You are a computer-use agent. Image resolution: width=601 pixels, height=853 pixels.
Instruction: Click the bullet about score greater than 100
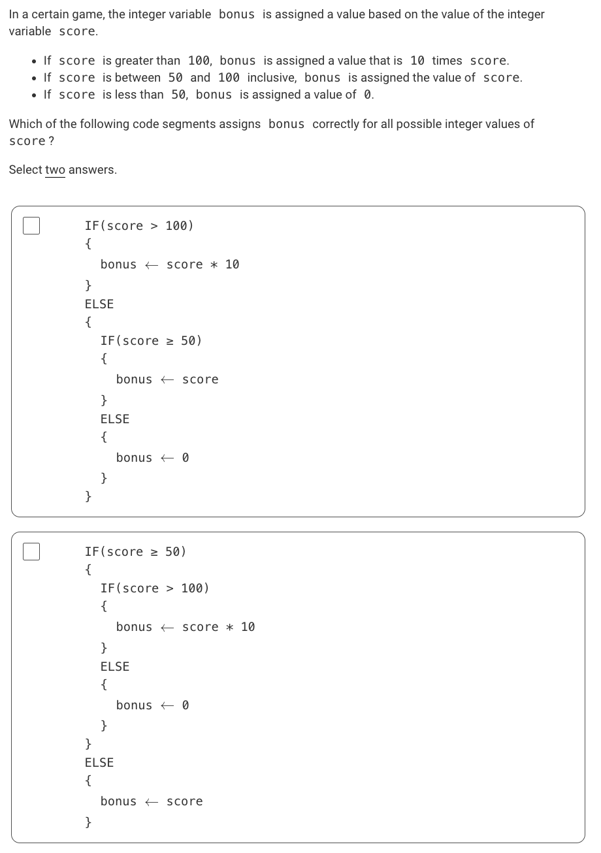[x=276, y=61]
